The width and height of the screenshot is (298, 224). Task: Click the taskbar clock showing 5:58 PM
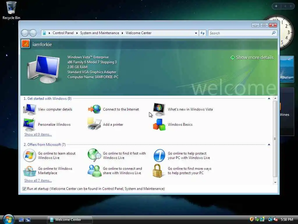click(287, 219)
